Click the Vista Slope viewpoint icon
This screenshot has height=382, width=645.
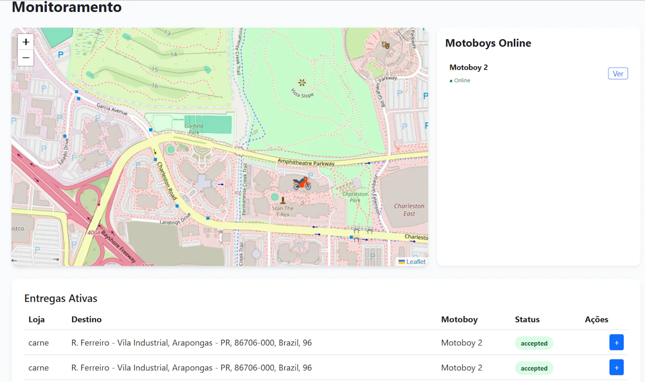tap(302, 83)
